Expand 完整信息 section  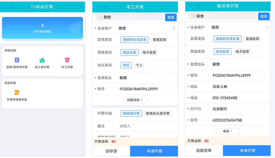click(x=135, y=100)
